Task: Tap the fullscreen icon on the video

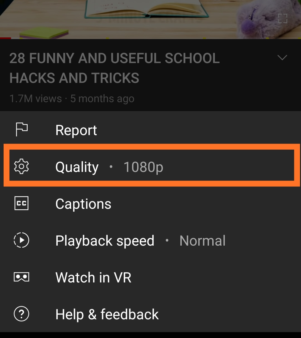Action: [282, 19]
